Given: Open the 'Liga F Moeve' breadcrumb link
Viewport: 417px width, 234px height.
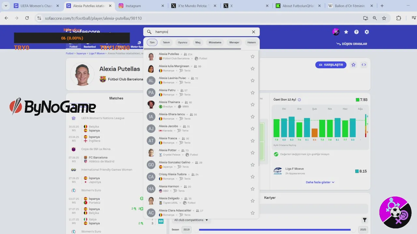Looking at the screenshot, I should point(97,53).
